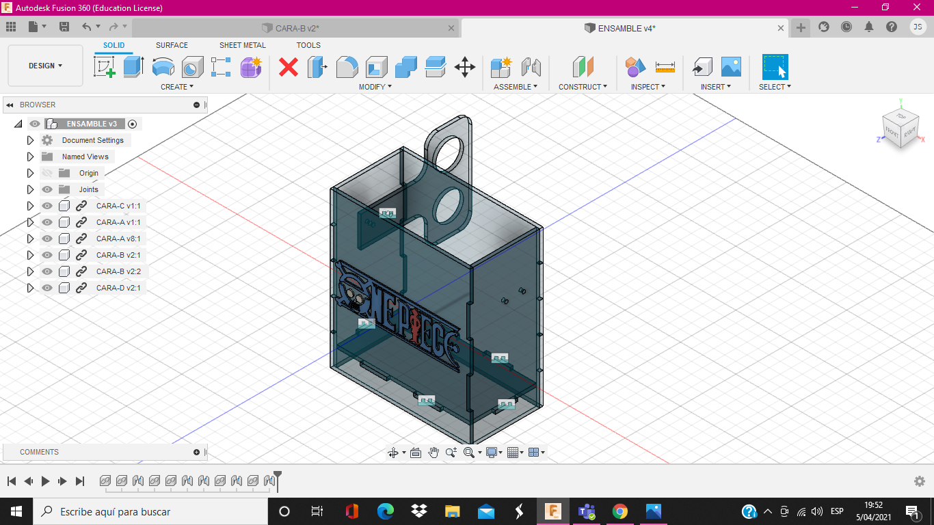Collapse the BROWSER panel

coord(10,105)
